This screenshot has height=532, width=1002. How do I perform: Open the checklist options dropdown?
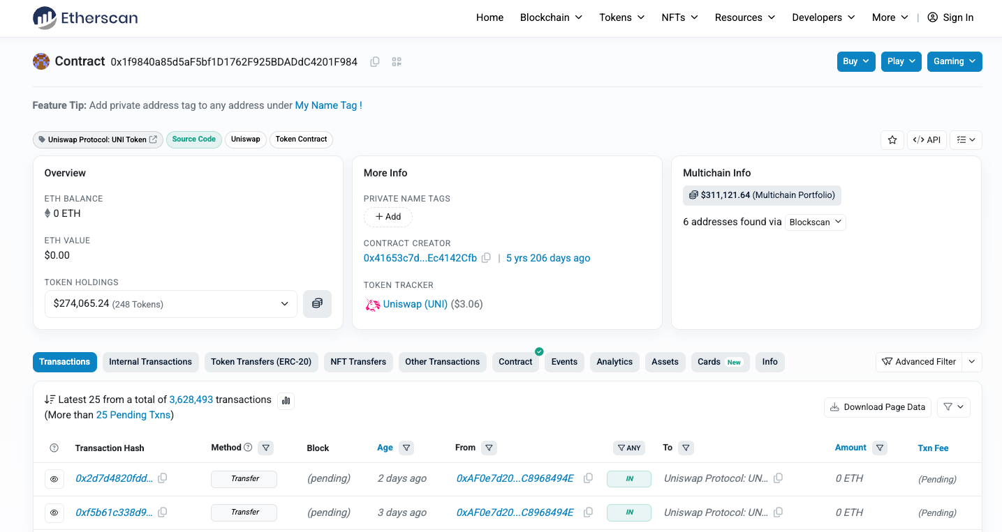tap(966, 140)
